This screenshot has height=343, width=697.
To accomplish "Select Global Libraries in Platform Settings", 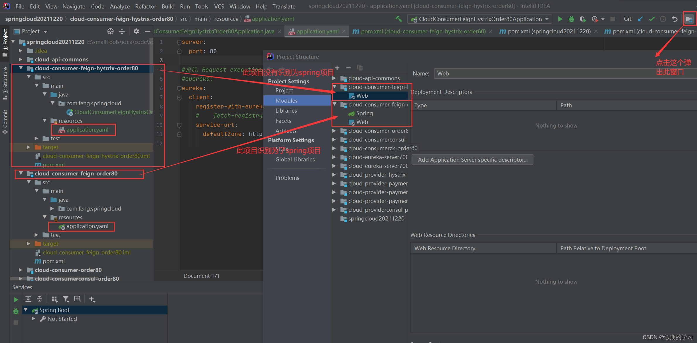I will point(295,159).
